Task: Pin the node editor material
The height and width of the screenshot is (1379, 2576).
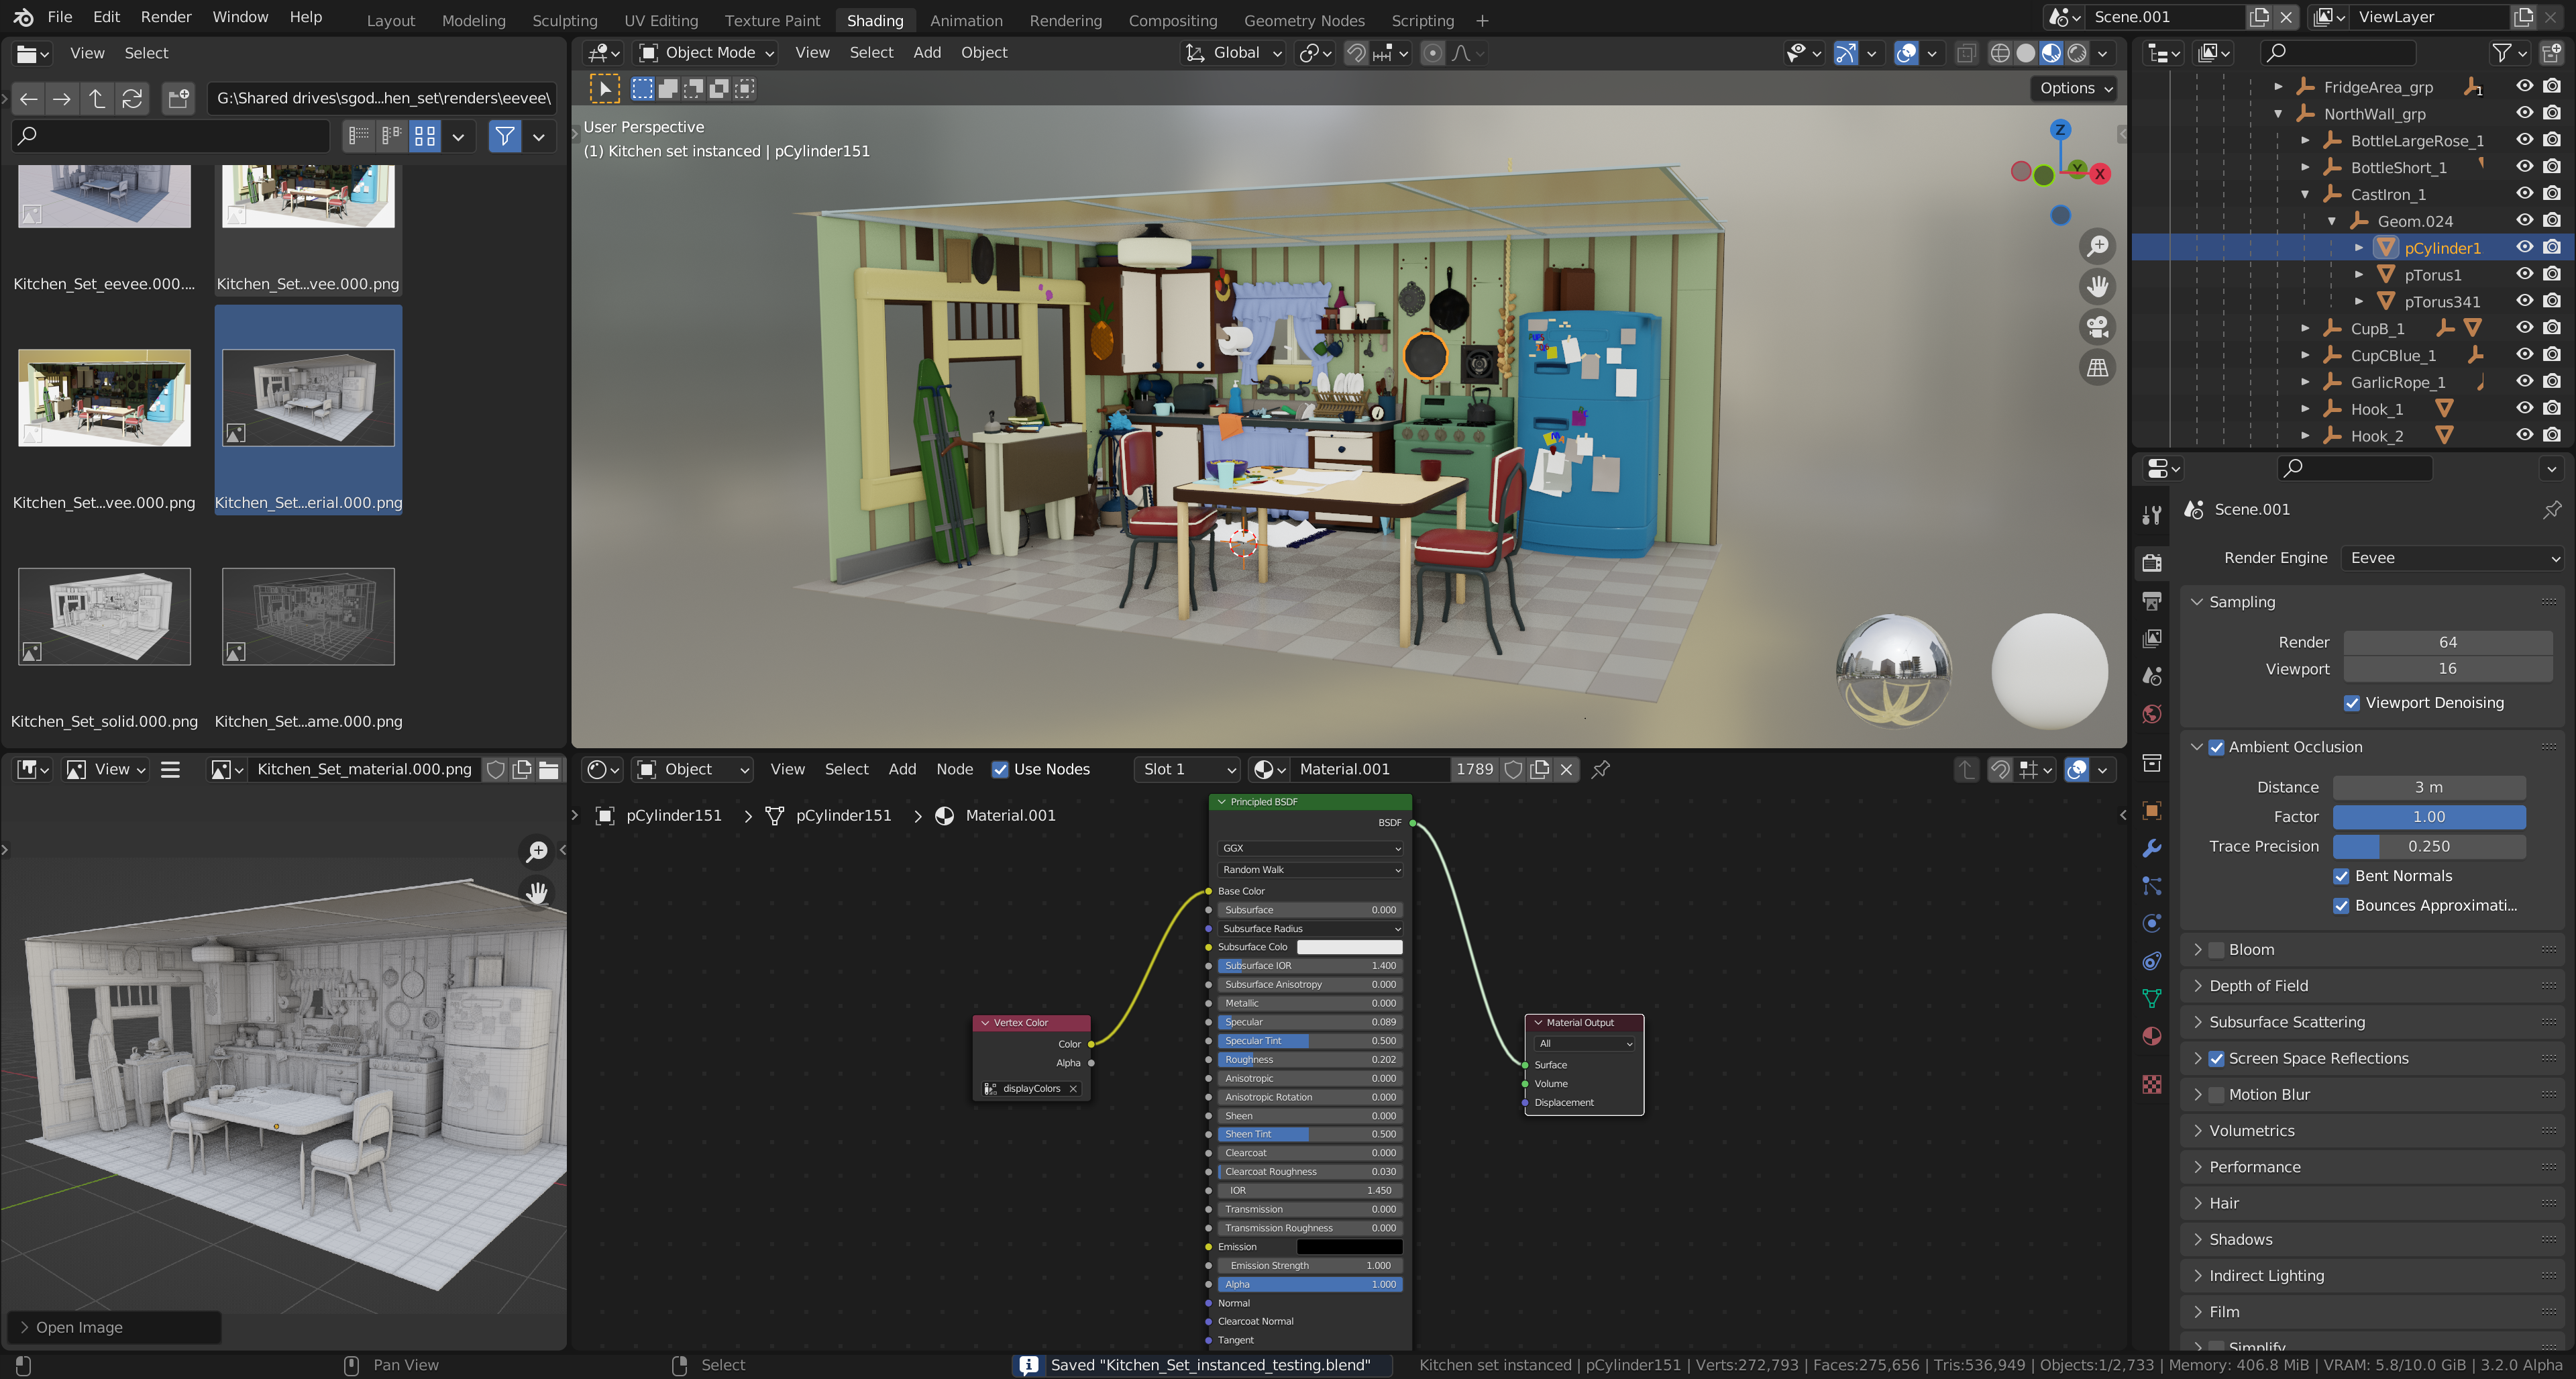Action: pyautogui.click(x=1601, y=769)
